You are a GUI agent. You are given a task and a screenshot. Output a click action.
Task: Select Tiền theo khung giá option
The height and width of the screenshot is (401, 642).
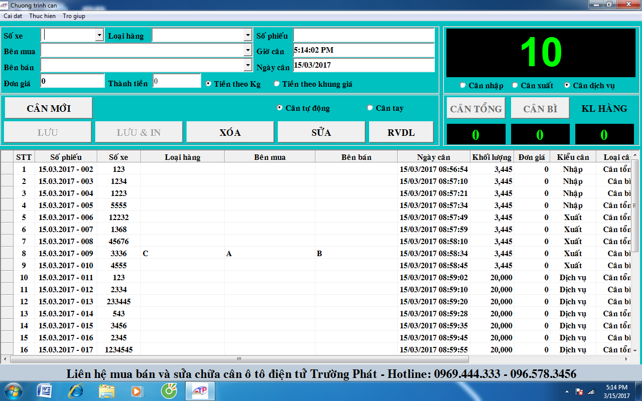pyautogui.click(x=276, y=84)
